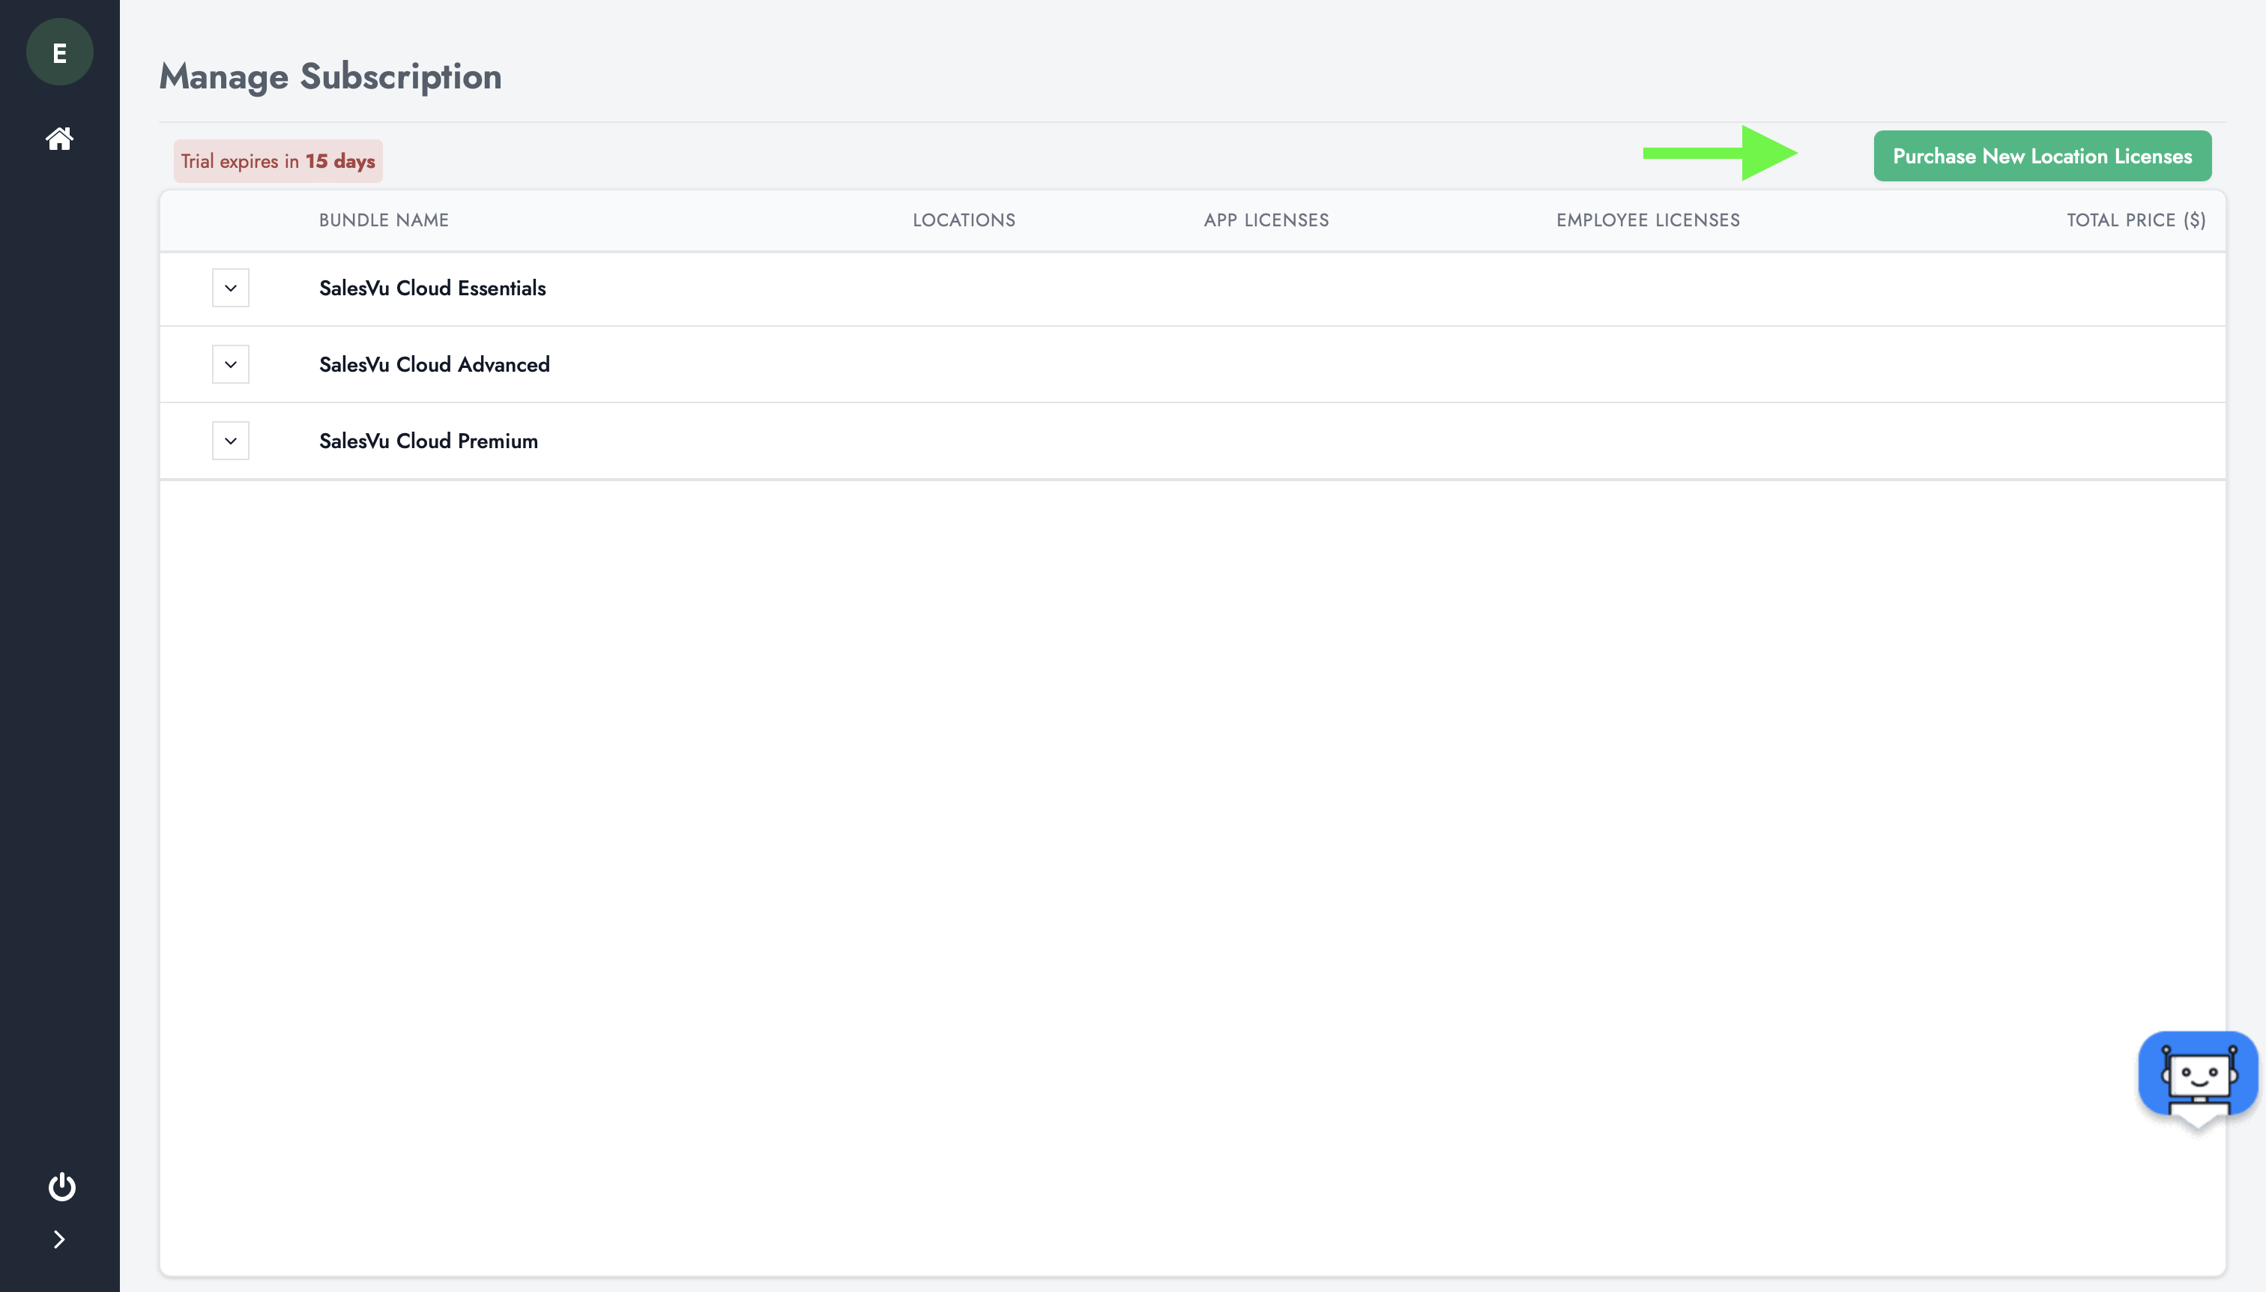Click the App Licenses column header
2266x1292 pixels.
pos(1266,220)
